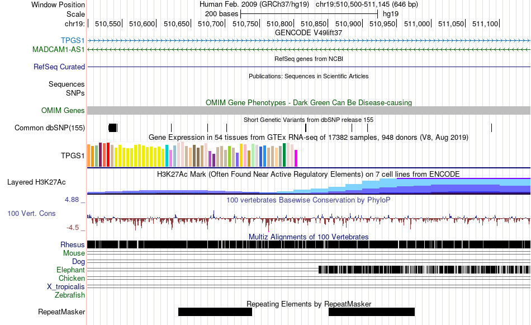The image size is (531, 325).
Task: Open the MADCAM1-AS1 gene label
Action: coord(59,49)
